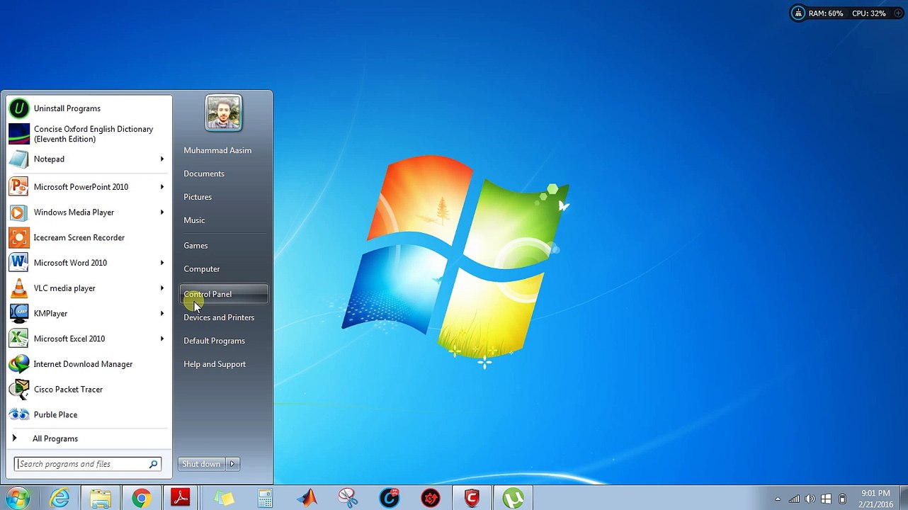Launch Google Chrome from taskbar
The image size is (908, 510).
tap(141, 499)
